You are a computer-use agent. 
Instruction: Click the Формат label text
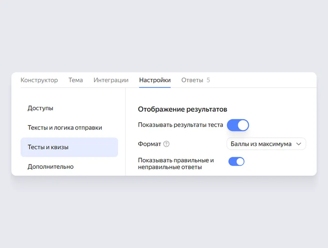pyautogui.click(x=149, y=144)
